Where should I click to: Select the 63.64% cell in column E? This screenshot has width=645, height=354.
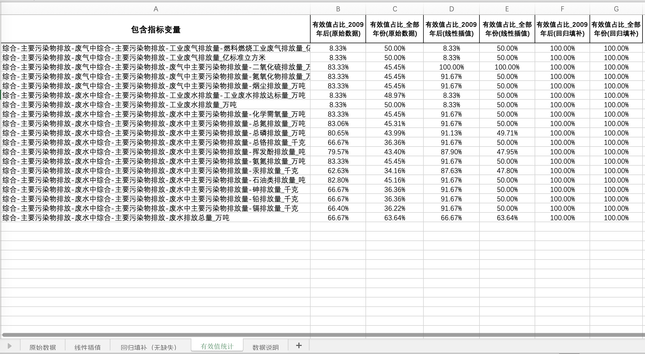(507, 218)
